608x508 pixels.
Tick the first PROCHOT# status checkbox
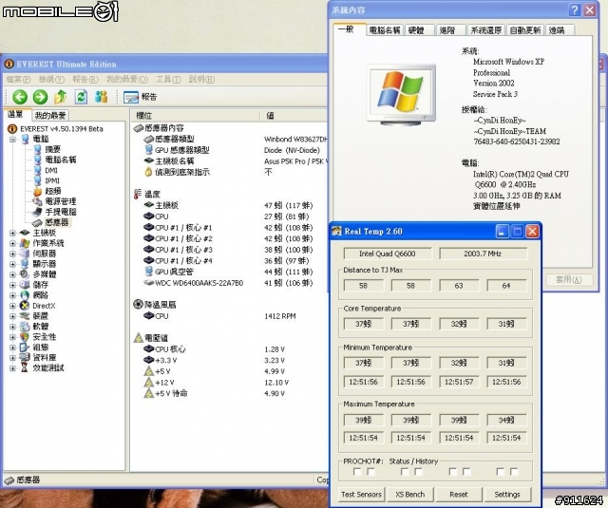click(x=357, y=472)
